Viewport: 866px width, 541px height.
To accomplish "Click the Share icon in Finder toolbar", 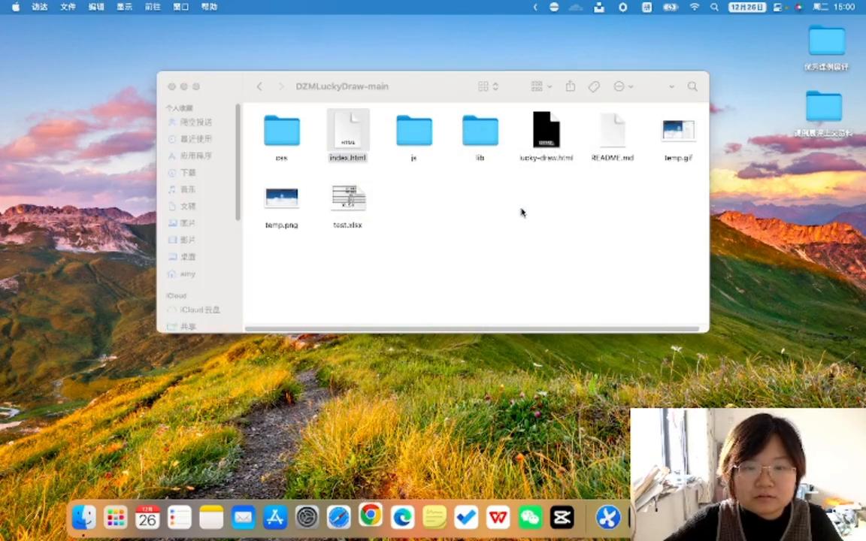I will click(571, 86).
